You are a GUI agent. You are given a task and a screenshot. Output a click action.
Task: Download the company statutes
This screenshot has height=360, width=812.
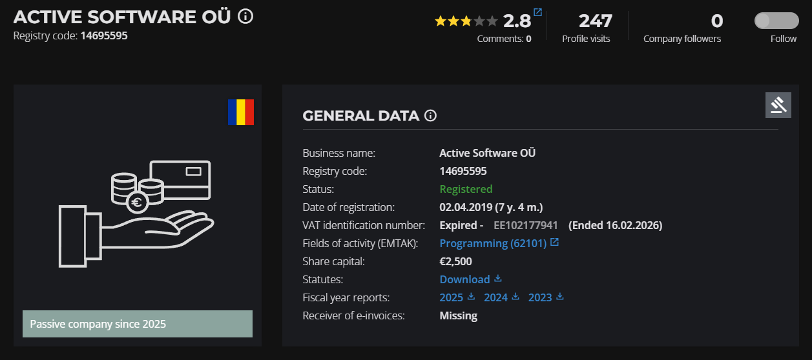pyautogui.click(x=464, y=279)
